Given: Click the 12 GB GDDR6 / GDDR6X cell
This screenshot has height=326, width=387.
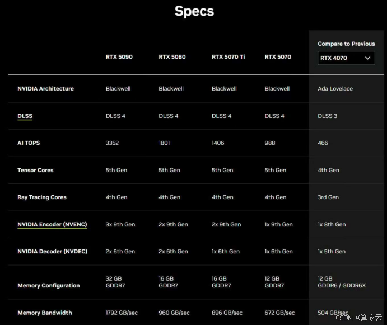Looking at the screenshot, I should click(x=342, y=282).
